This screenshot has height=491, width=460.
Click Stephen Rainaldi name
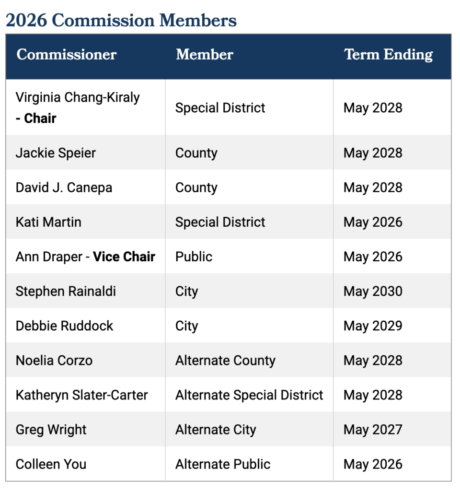tap(66, 291)
